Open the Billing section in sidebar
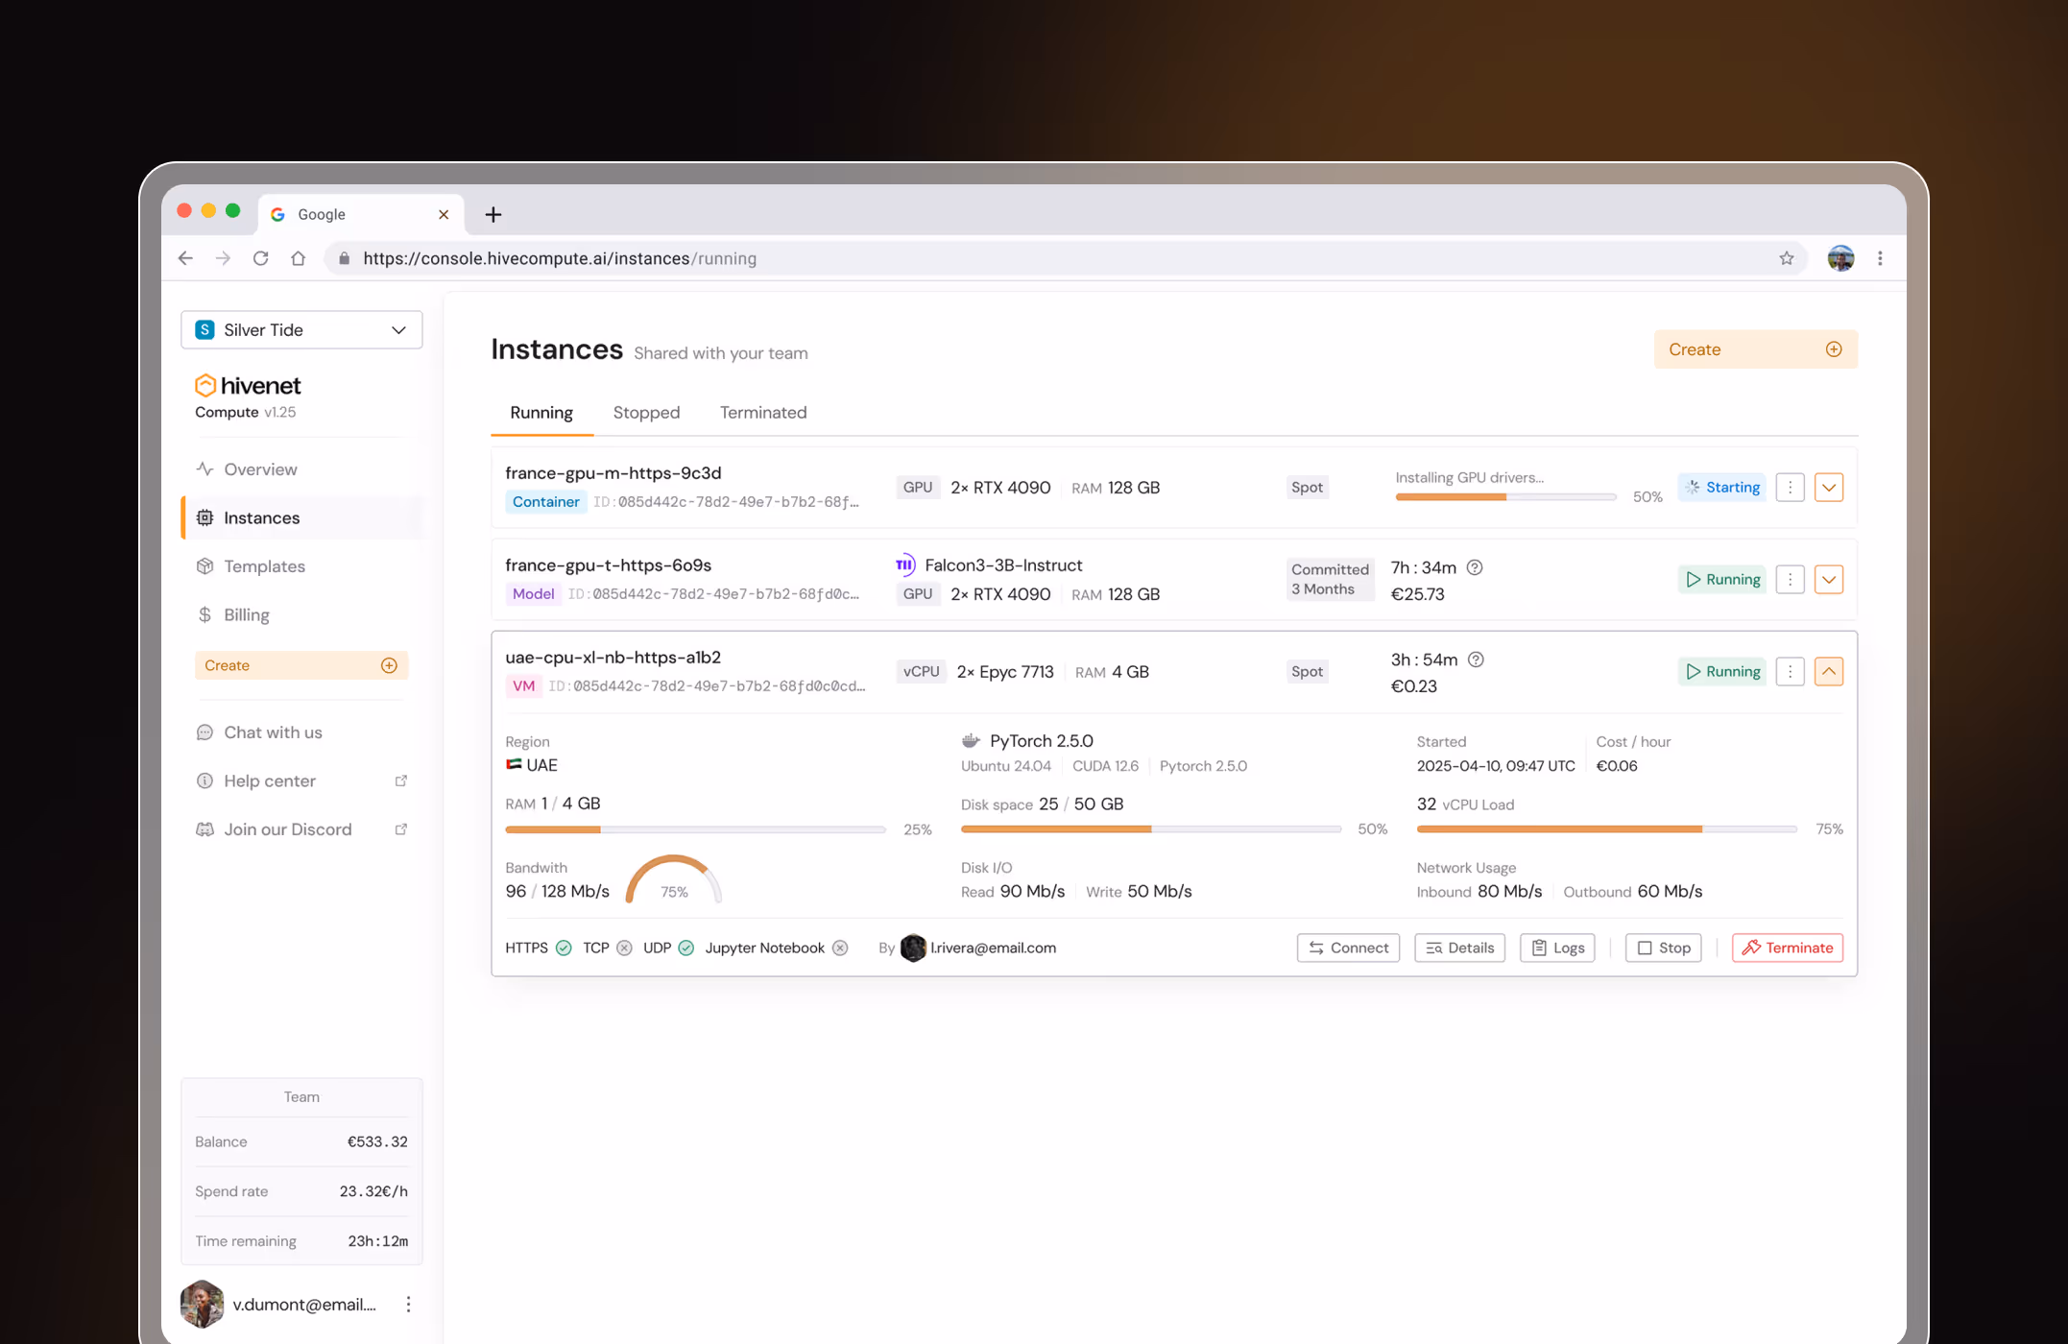2068x1344 pixels. (x=246, y=614)
